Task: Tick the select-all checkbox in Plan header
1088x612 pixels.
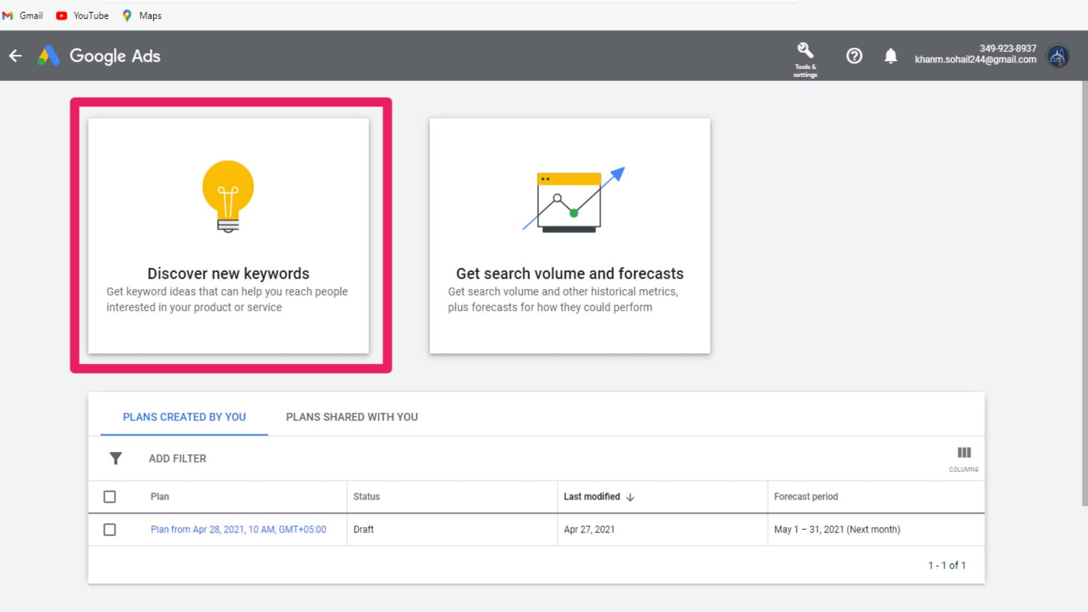Action: [109, 497]
